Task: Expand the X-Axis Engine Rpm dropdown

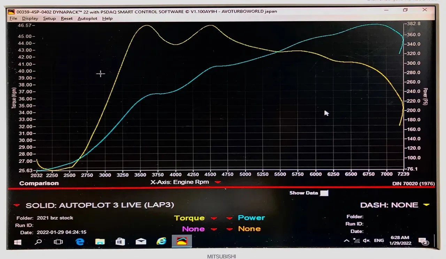Action: [x=218, y=182]
